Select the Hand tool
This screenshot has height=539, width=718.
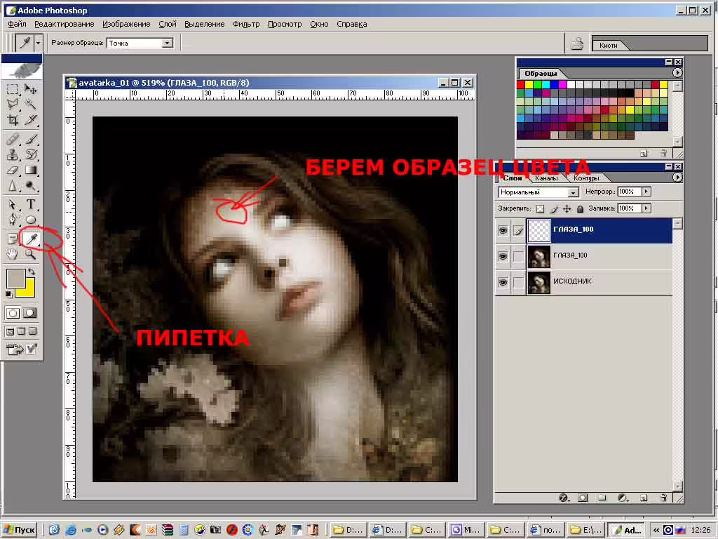13,254
